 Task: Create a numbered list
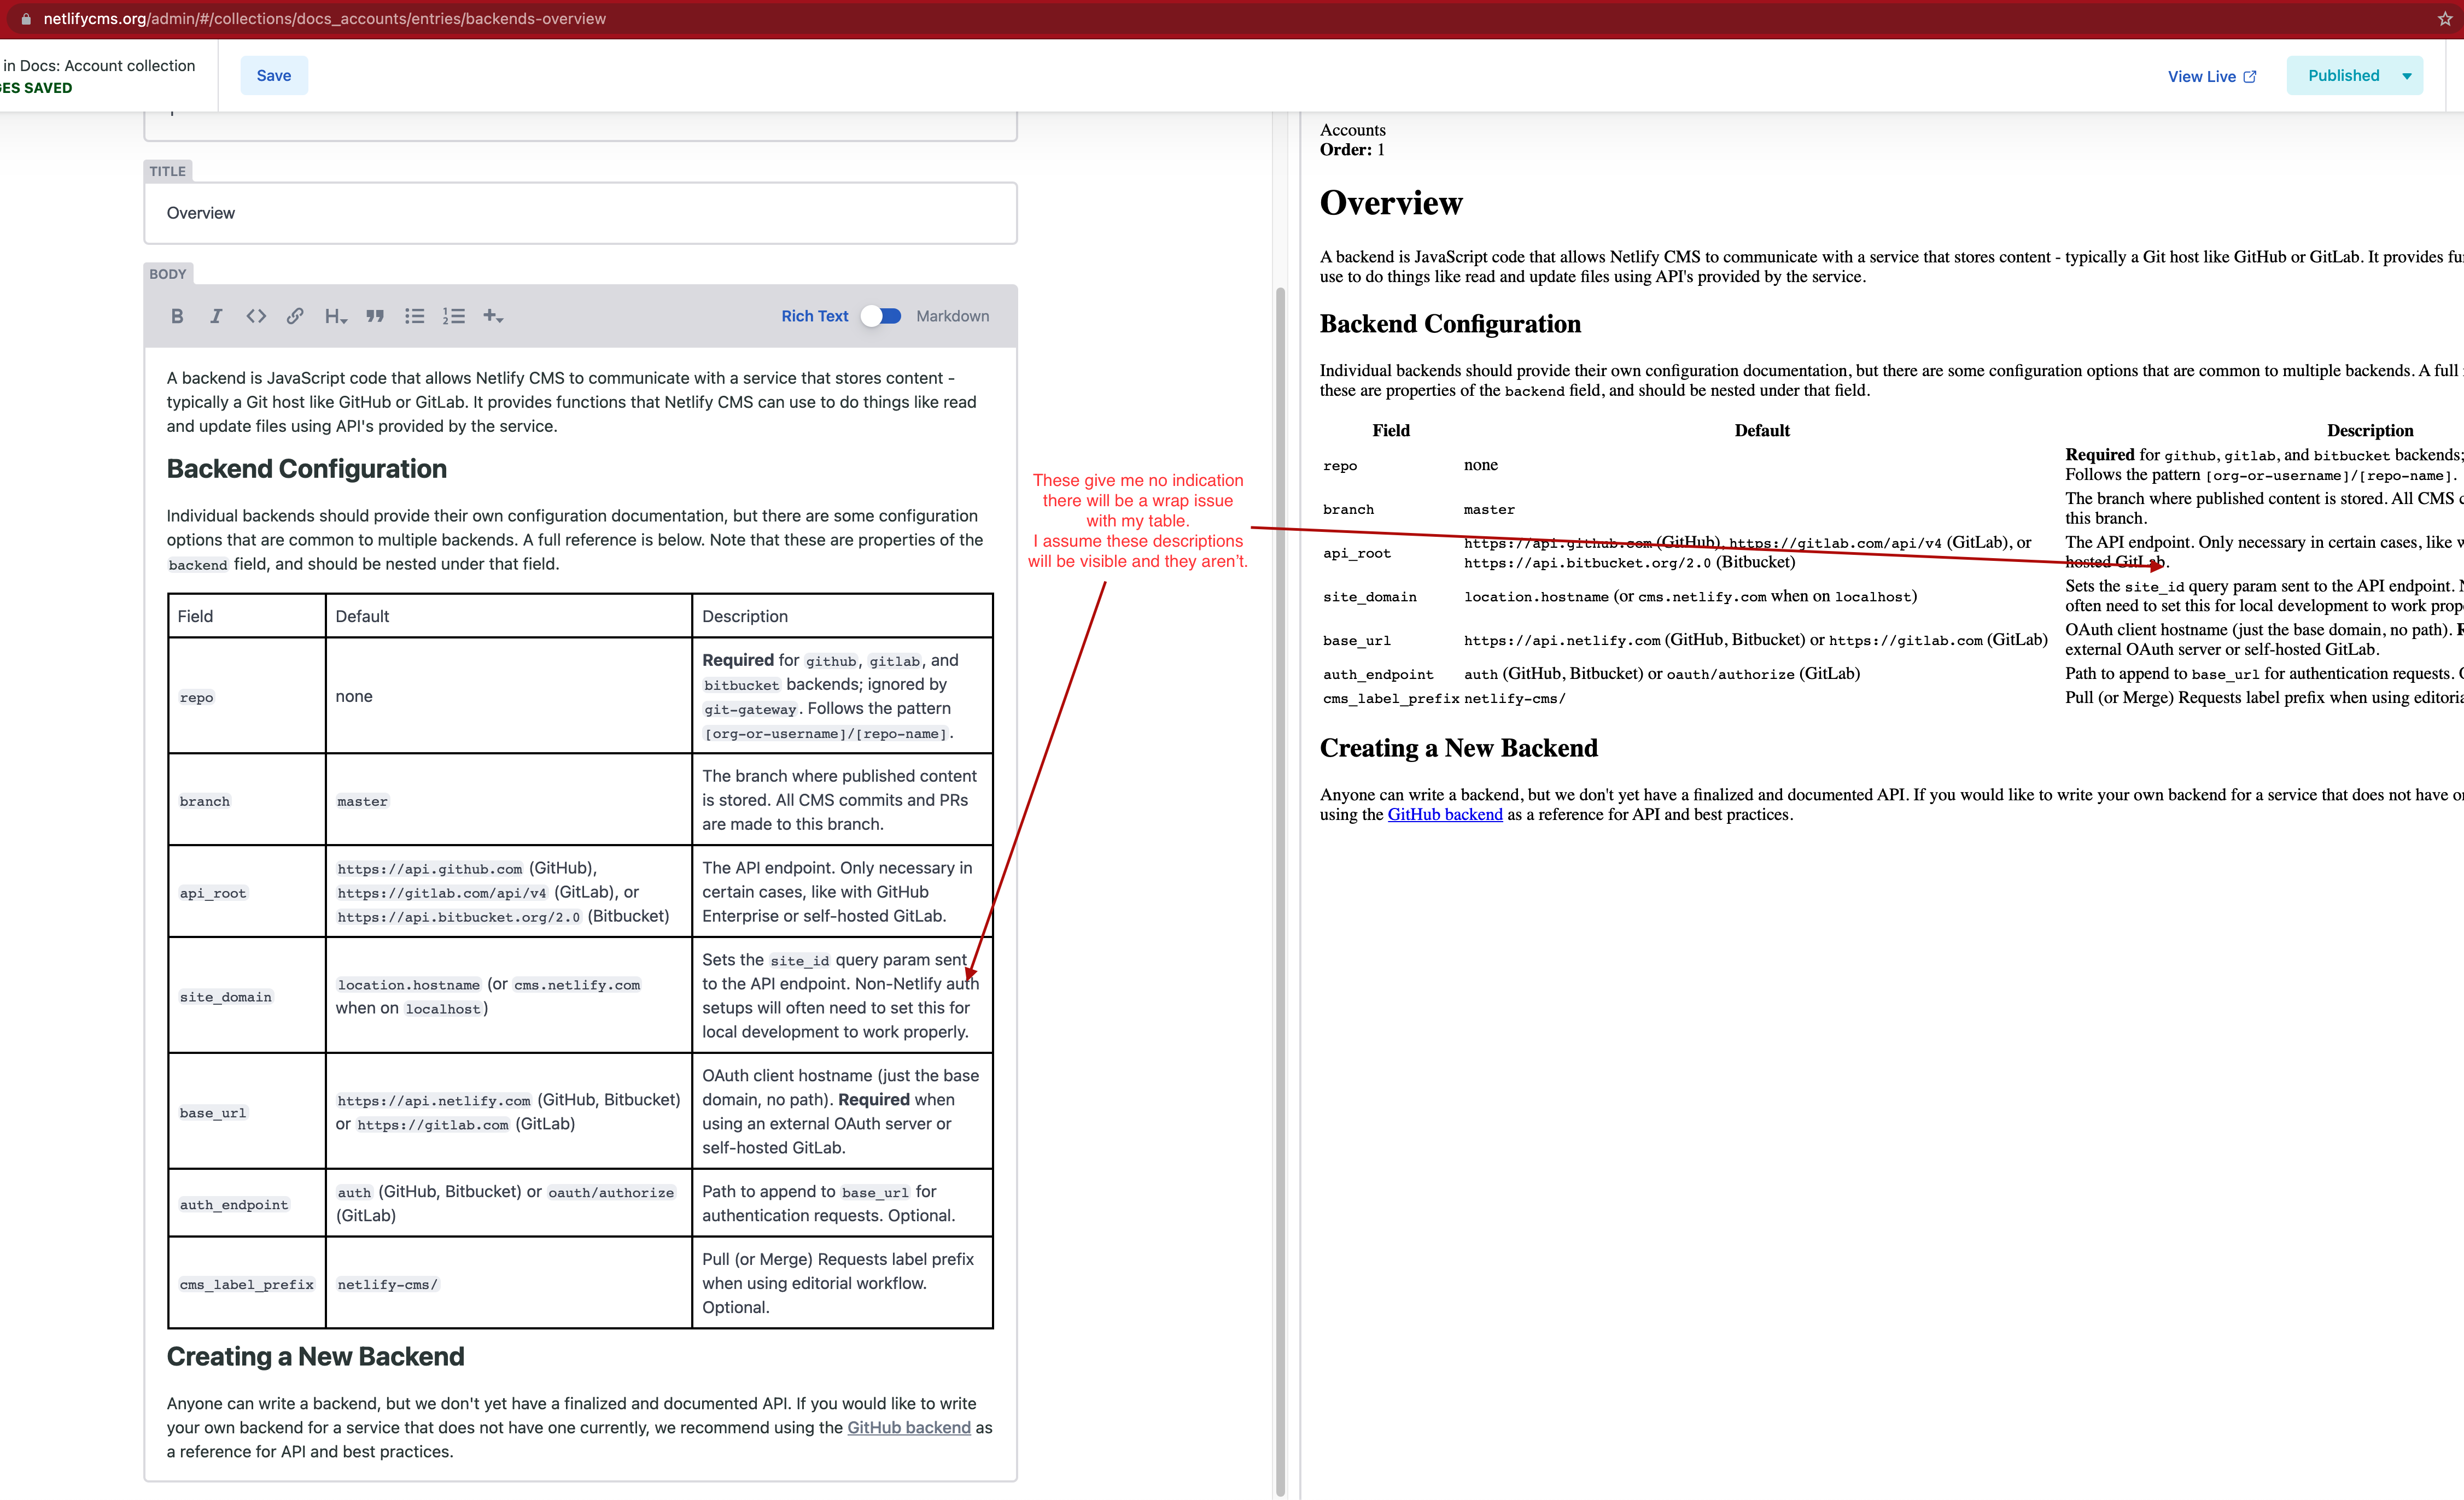[x=454, y=316]
